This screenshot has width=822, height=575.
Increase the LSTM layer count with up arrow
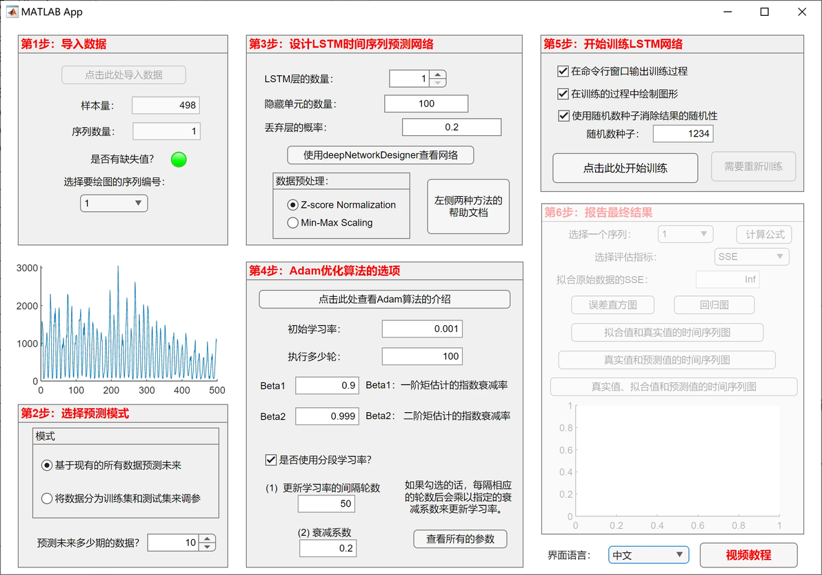click(x=438, y=75)
